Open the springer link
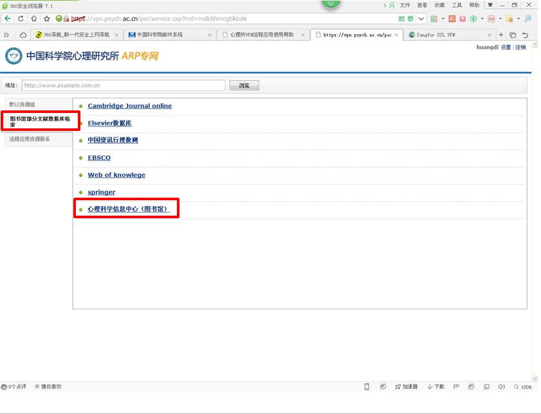This screenshot has height=414, width=541. (102, 192)
